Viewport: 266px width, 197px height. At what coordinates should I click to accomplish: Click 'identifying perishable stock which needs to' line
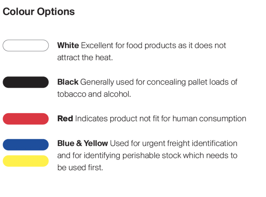coord(160,156)
